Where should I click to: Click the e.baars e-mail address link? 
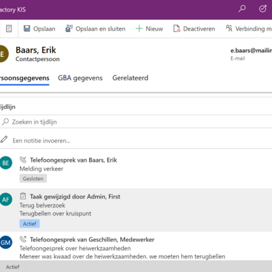(x=251, y=50)
